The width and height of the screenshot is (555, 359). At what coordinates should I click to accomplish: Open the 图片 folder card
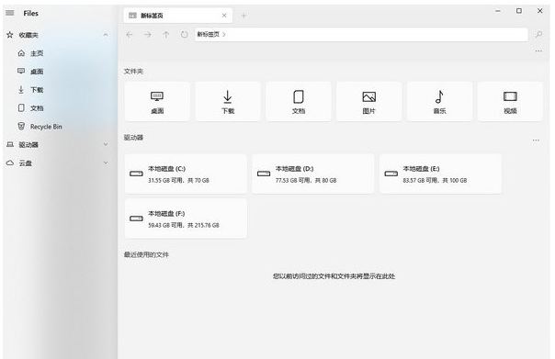[x=368, y=102]
